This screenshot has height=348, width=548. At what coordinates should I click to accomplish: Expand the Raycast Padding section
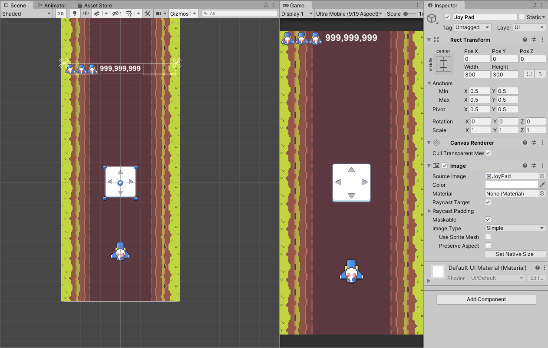click(x=429, y=211)
